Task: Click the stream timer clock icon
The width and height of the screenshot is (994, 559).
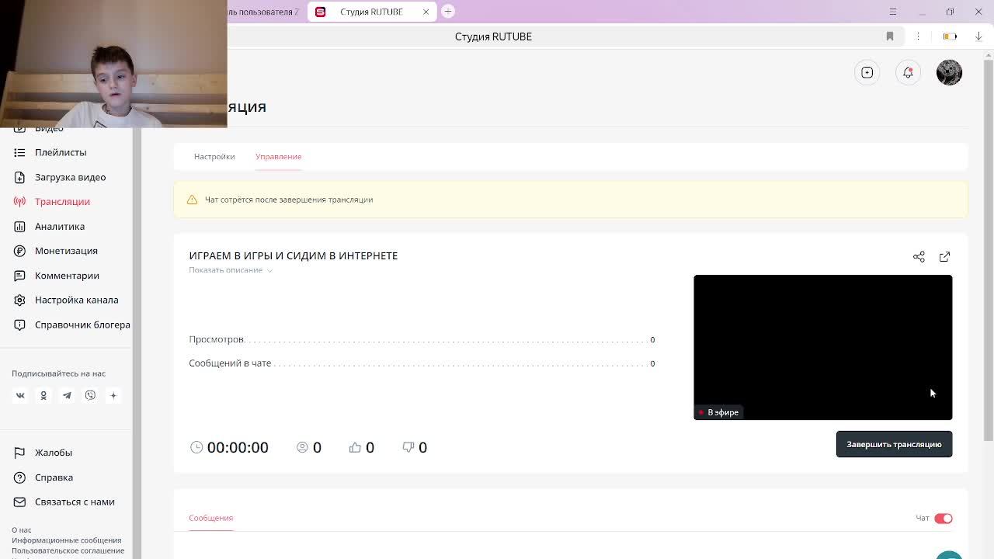Action: pos(196,447)
